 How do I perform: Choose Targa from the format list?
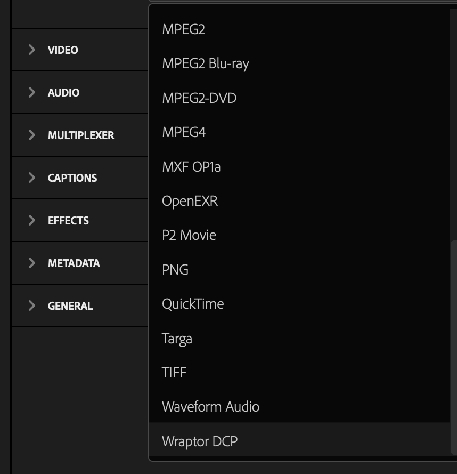pos(299,338)
